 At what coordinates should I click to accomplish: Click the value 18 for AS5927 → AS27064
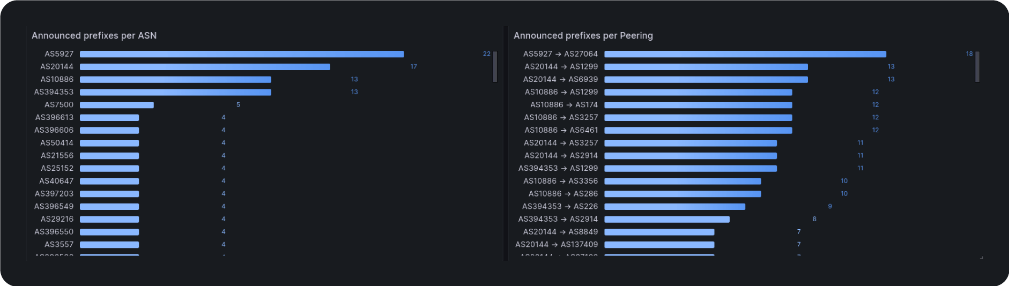pos(969,54)
